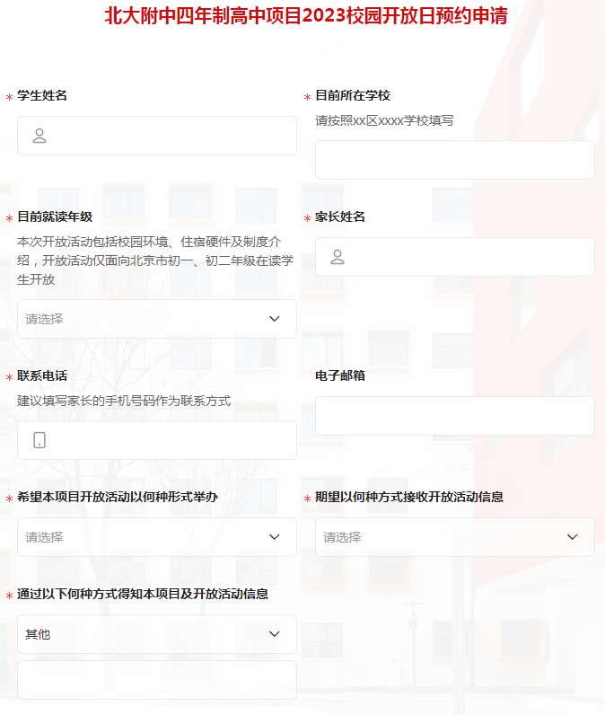Click the 目前就读年级 label
The height and width of the screenshot is (715, 605).
(x=55, y=217)
